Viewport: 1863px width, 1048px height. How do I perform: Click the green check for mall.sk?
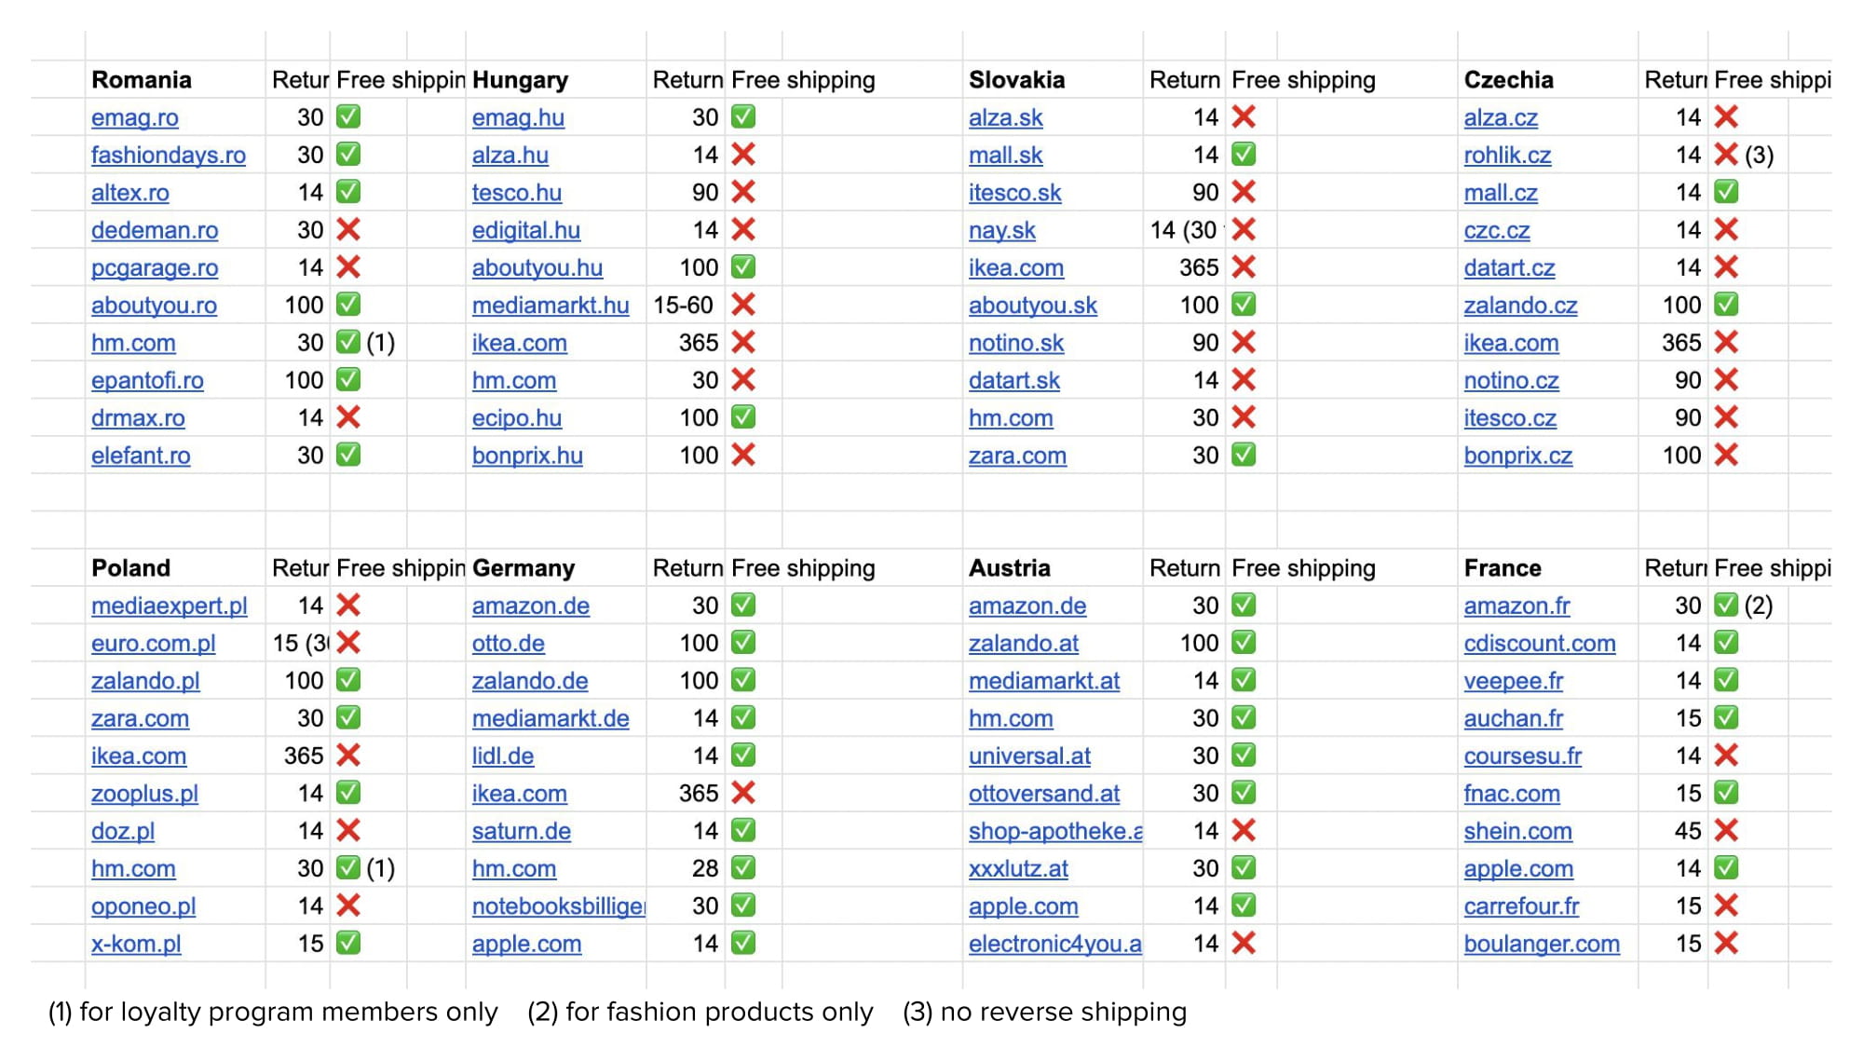click(x=1244, y=155)
